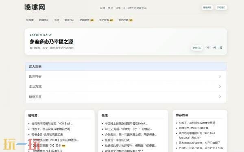Open the 推荐热读 article ending with 74%
This screenshot has height=152, width=244.
point(201,148)
